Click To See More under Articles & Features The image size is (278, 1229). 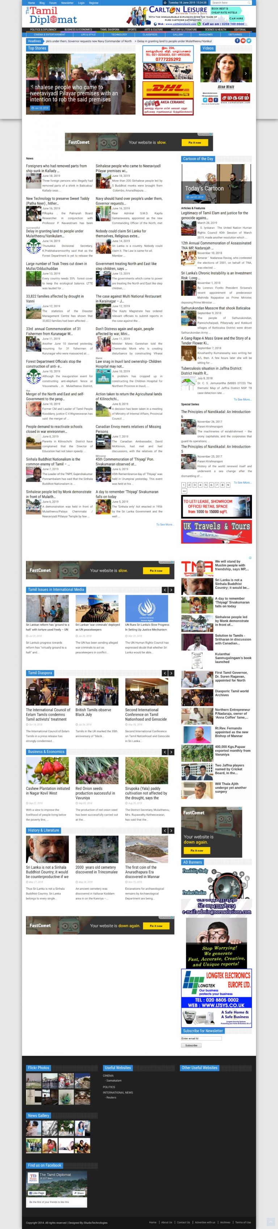(x=243, y=399)
